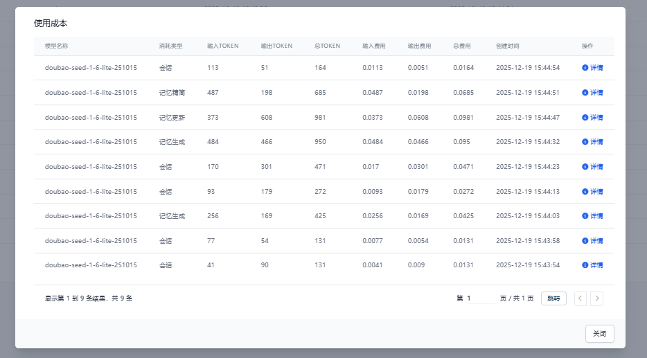Screen dimensions: 647x358
Task: Click total cost value 0.0272
Action: click(x=463, y=191)
